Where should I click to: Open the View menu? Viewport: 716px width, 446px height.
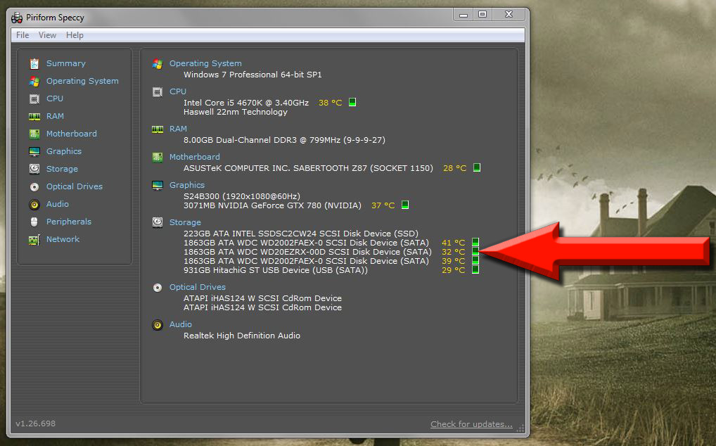tap(47, 35)
